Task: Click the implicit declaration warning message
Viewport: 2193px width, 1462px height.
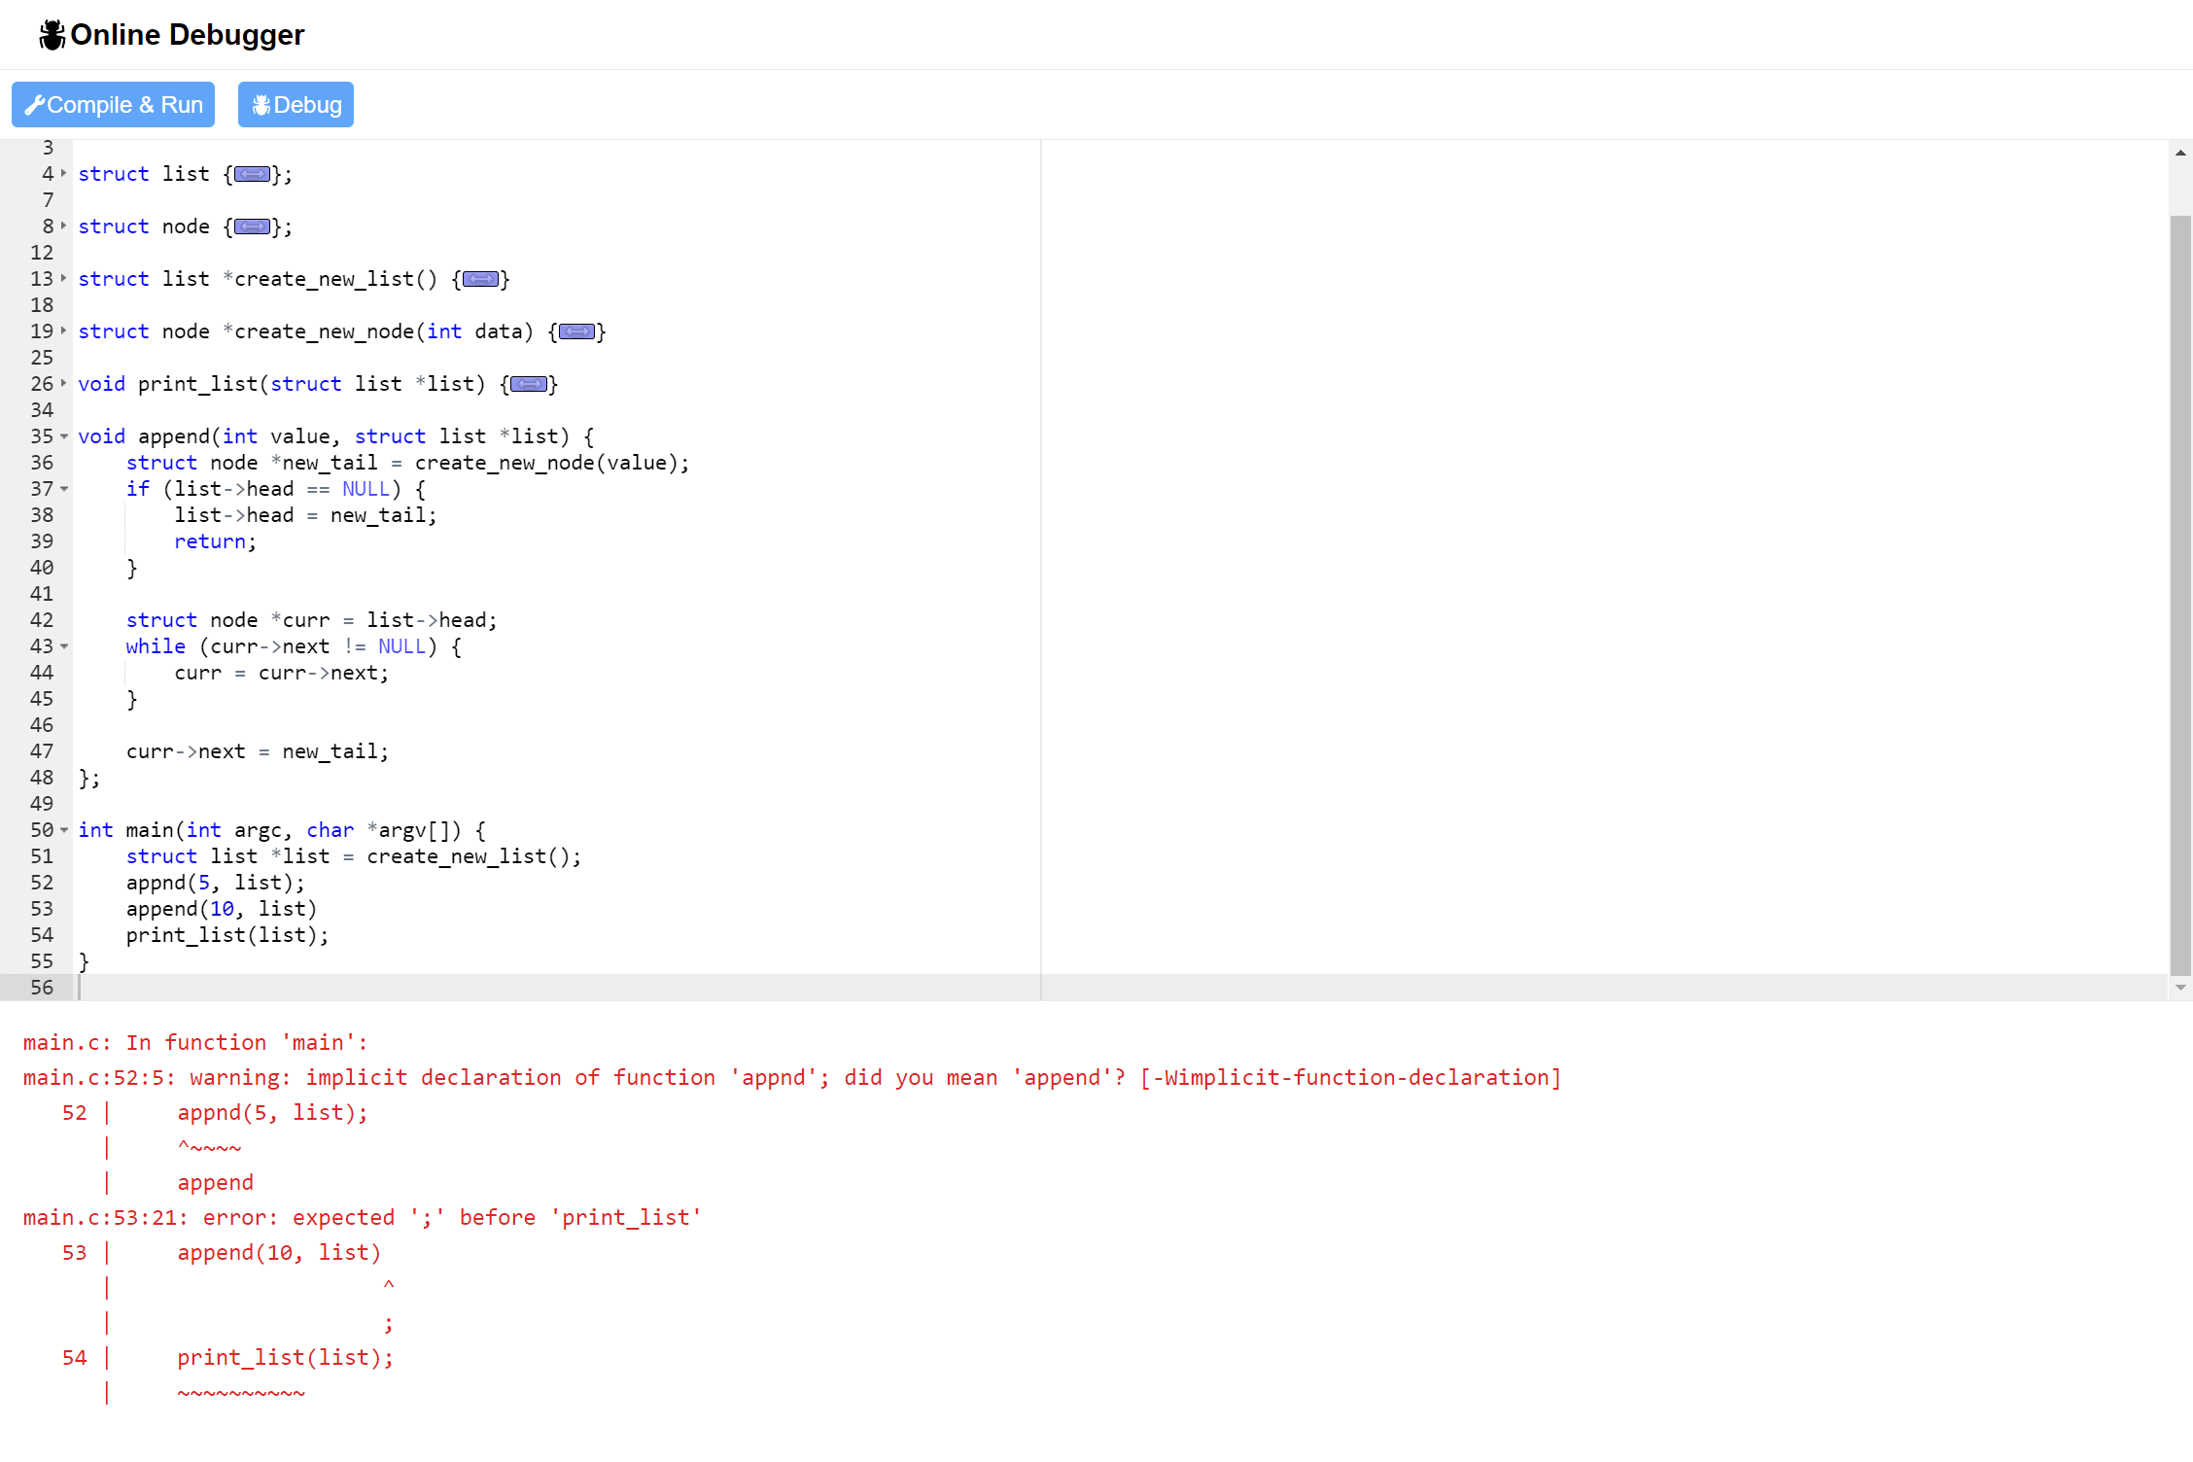Action: (792, 1078)
